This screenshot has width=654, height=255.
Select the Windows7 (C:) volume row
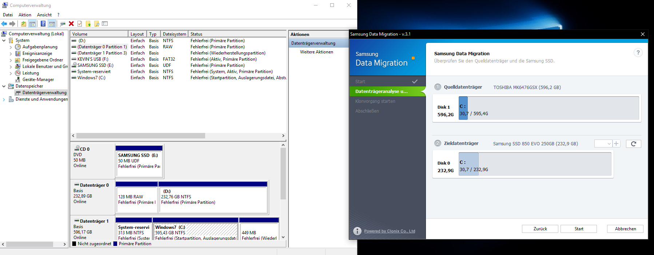point(179,78)
